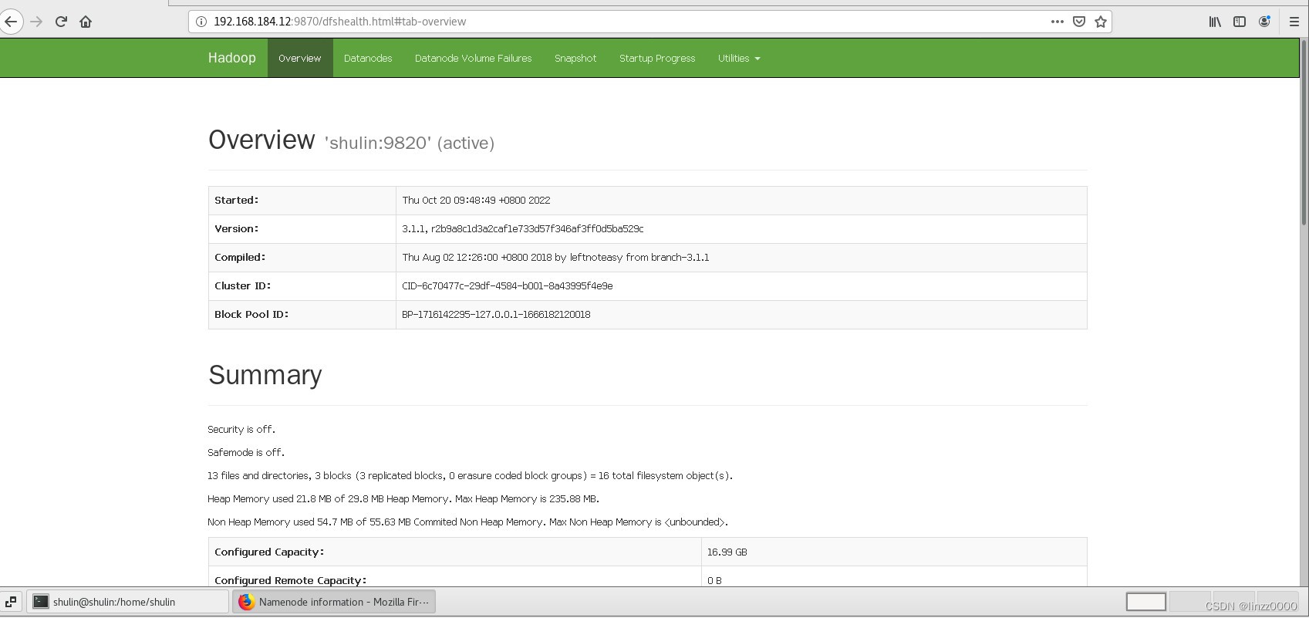Switch to the Datanodes tab

pyautogui.click(x=368, y=58)
